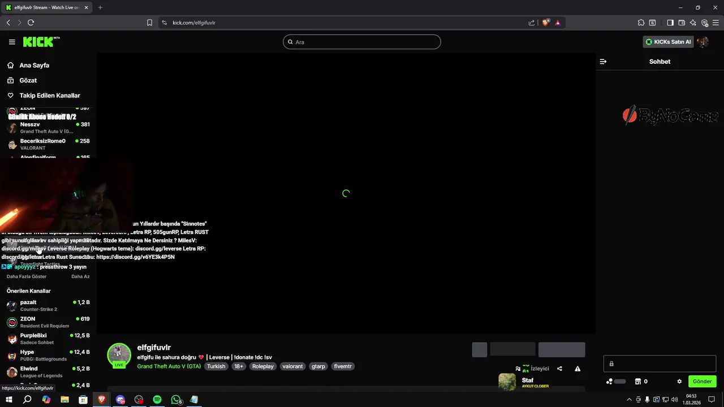The height and width of the screenshot is (407, 724).
Task: Open File Explorer from the taskbar
Action: [x=64, y=400]
